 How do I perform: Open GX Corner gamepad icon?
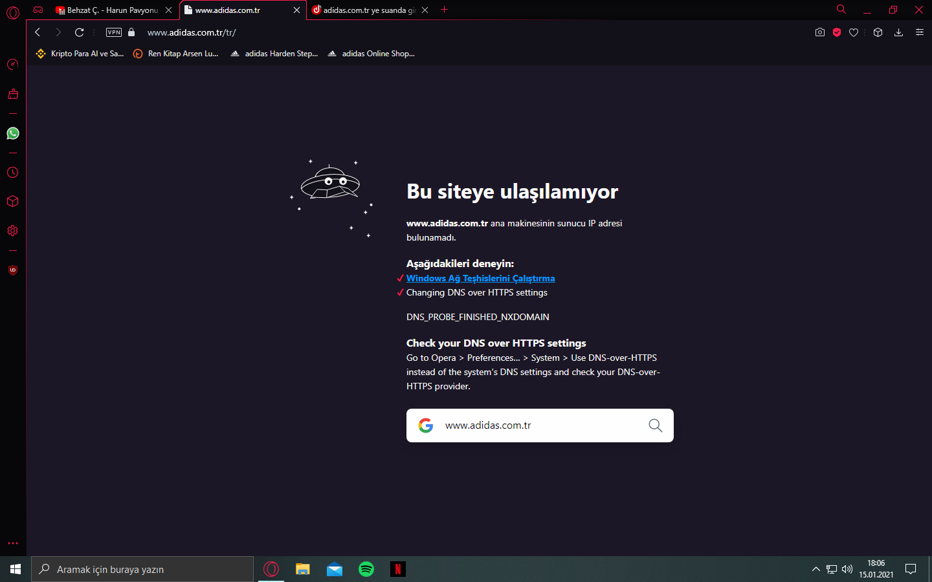[38, 10]
